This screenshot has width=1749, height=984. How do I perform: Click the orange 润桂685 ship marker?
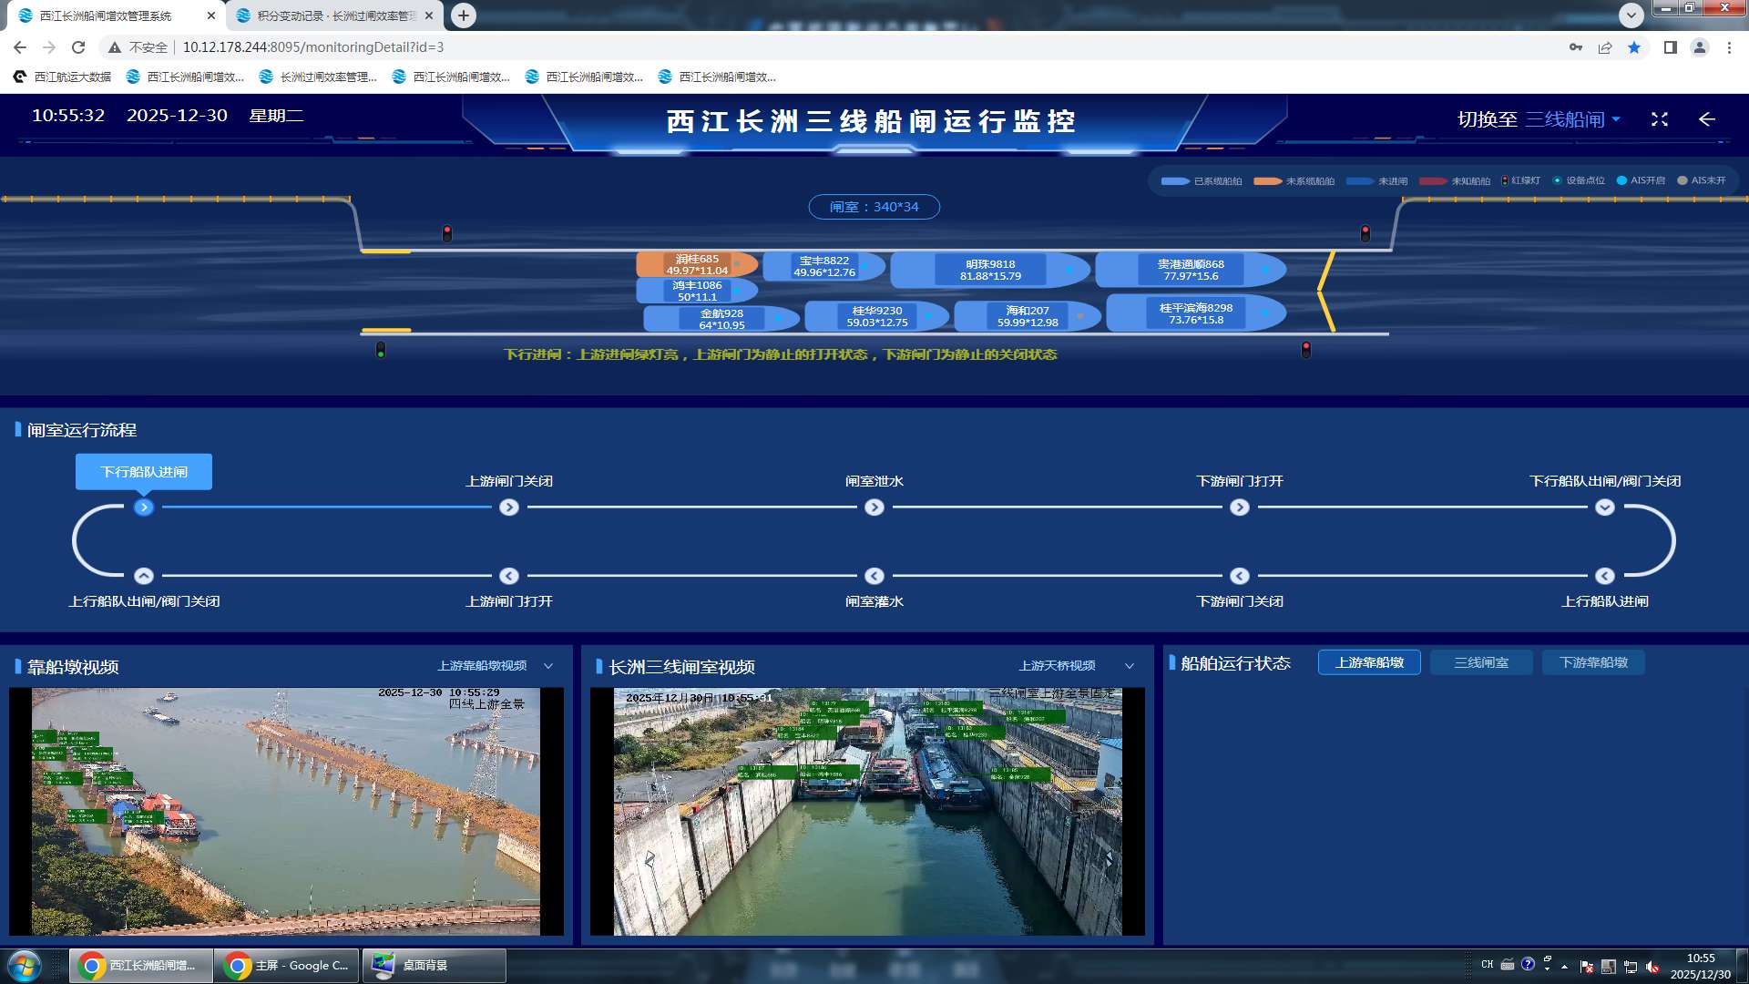(x=697, y=264)
